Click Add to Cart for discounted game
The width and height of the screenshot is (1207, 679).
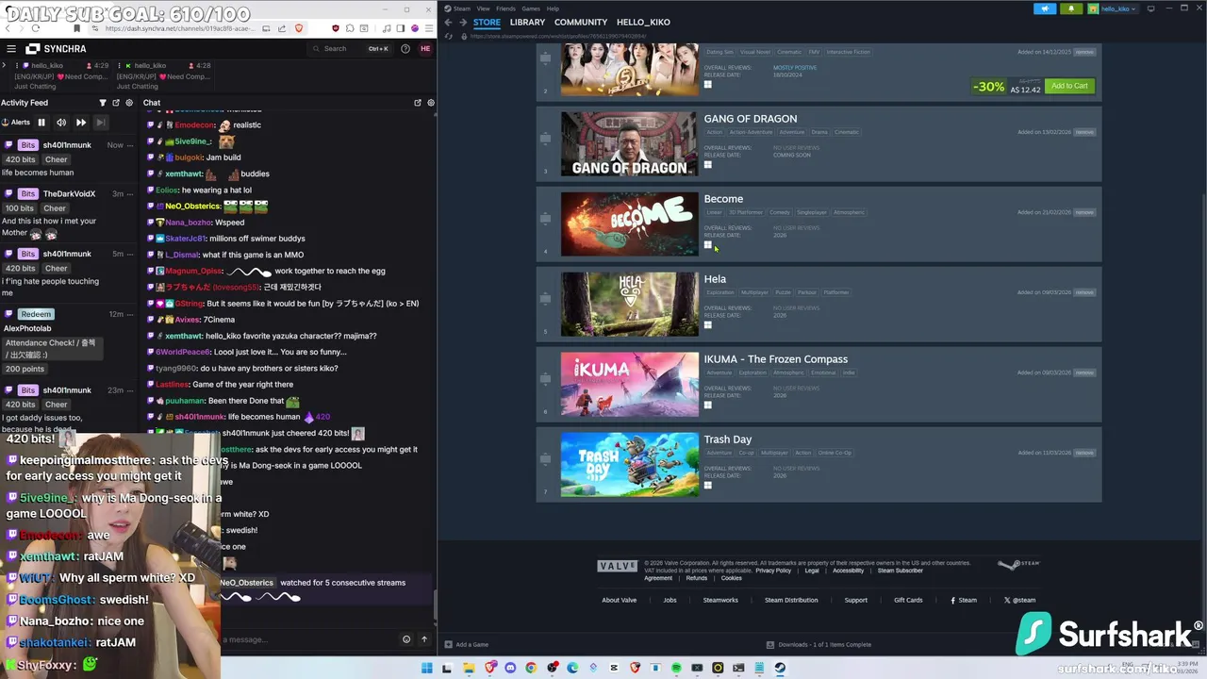[1069, 86]
